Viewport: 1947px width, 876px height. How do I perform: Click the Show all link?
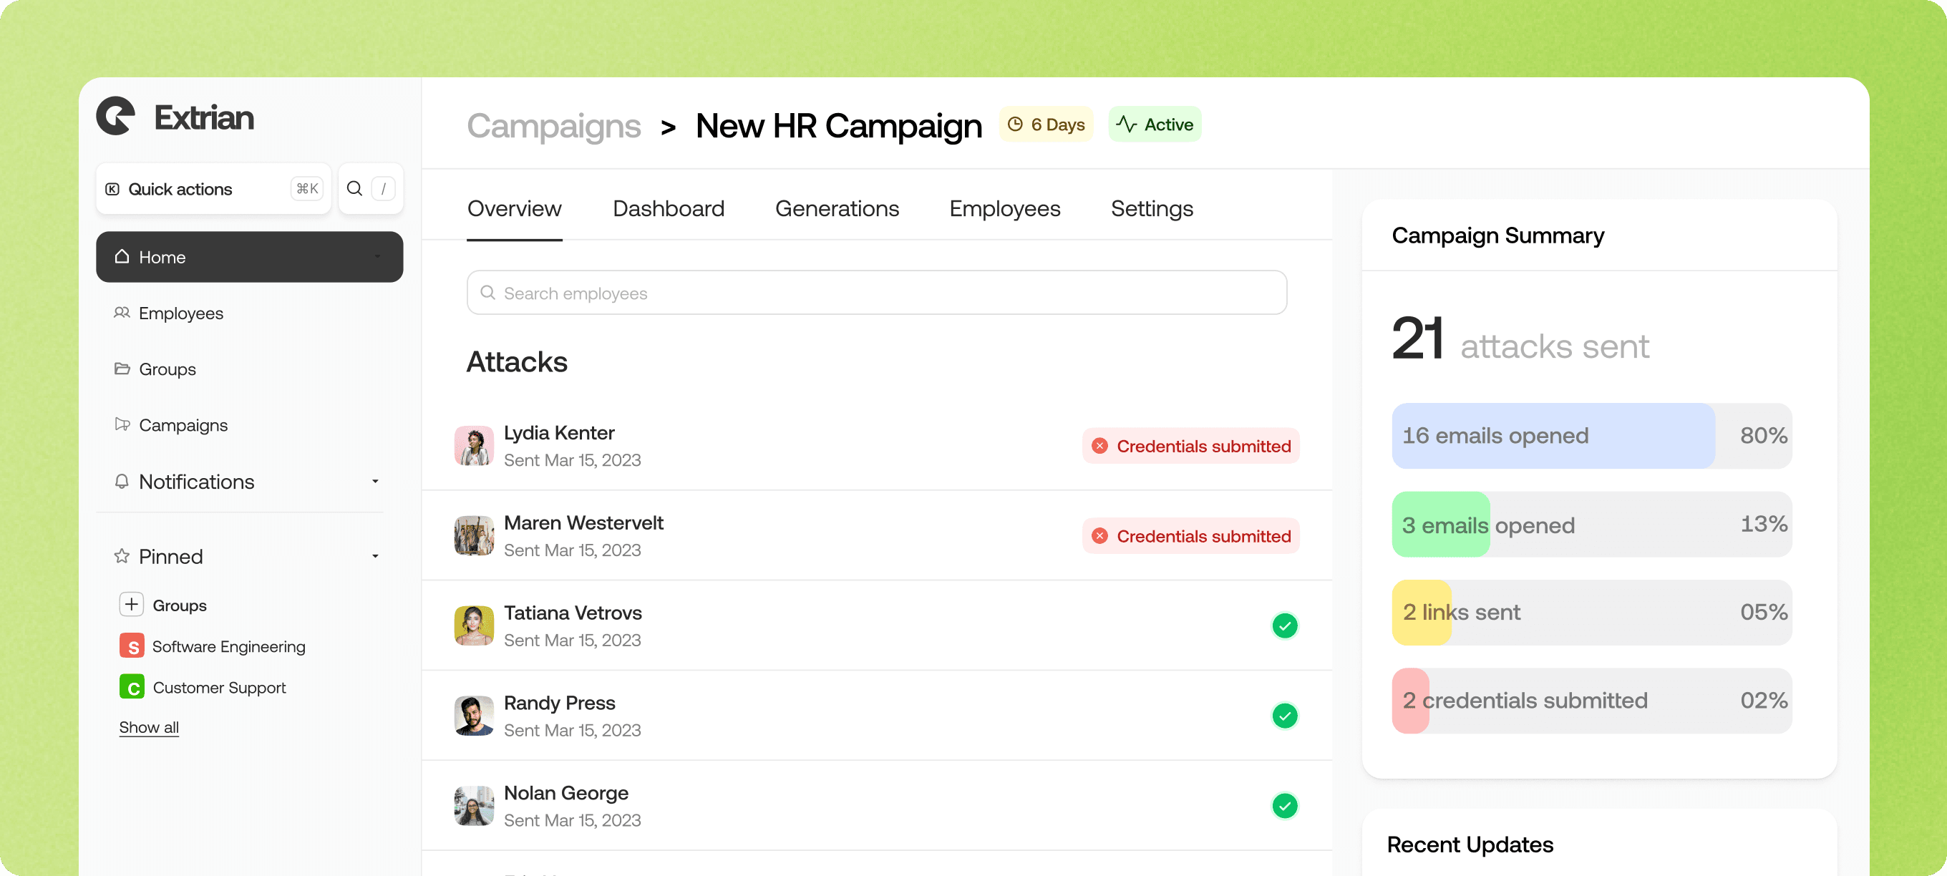coord(149,726)
